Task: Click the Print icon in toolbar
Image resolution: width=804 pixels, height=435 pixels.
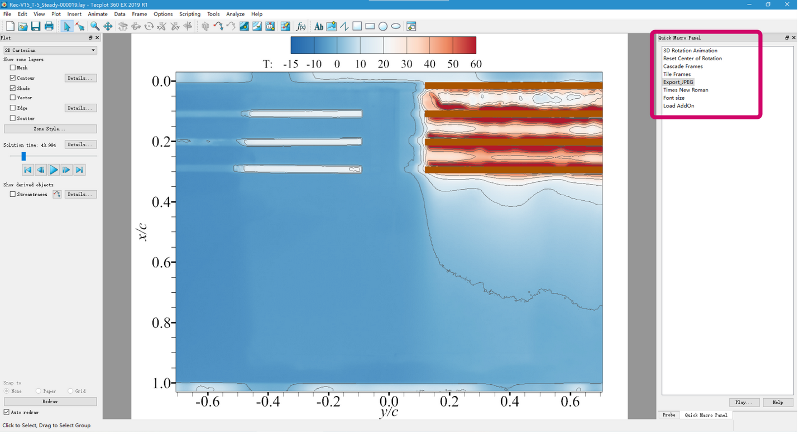Action: pyautogui.click(x=49, y=26)
